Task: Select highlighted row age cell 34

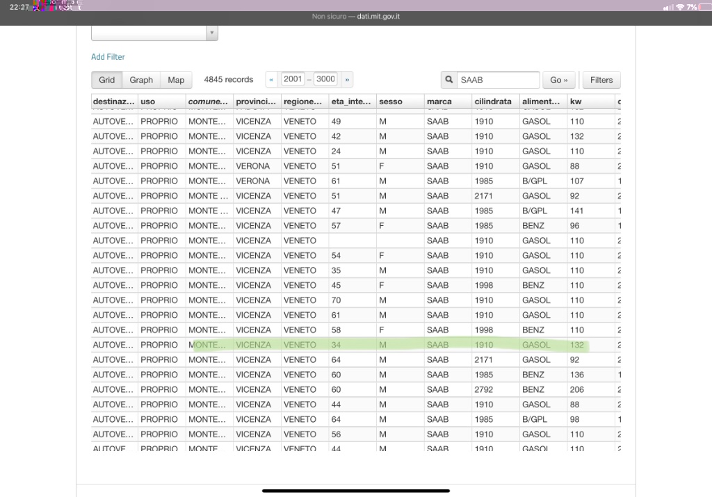Action: click(x=353, y=345)
